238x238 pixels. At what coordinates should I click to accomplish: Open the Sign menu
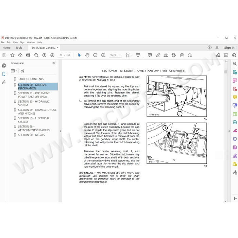tap(22, 42)
